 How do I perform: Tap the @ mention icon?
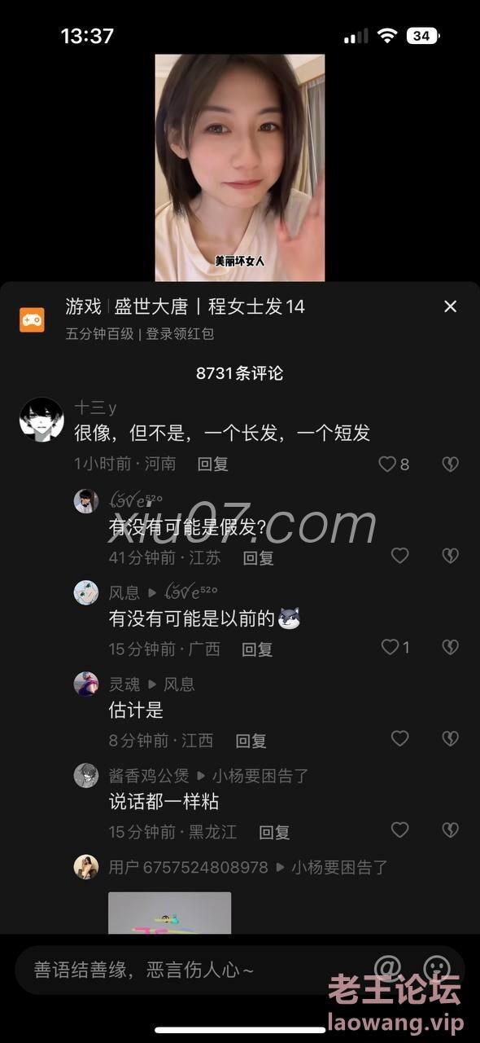[387, 967]
